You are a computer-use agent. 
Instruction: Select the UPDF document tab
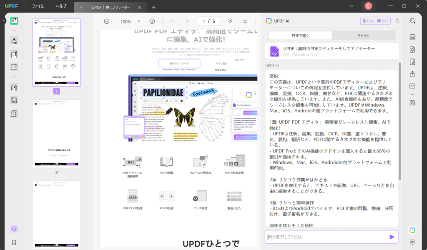111,7
